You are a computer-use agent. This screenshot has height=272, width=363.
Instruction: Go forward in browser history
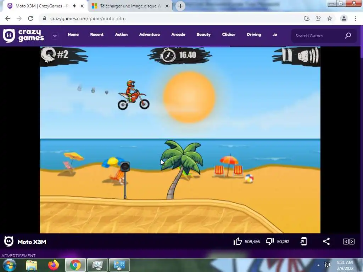point(19,18)
